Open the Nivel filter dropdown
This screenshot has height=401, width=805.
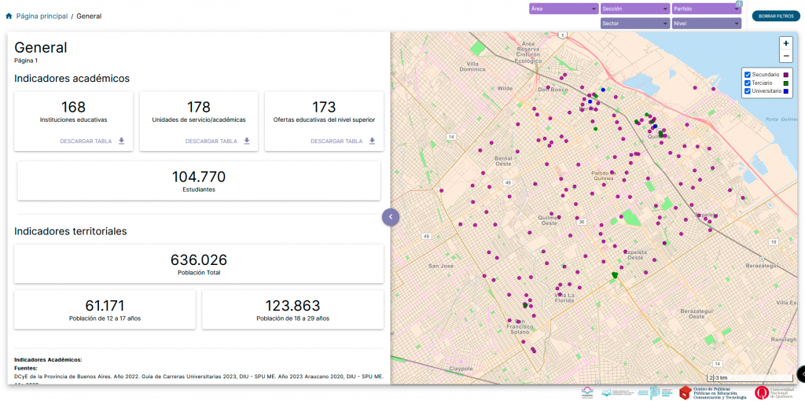tap(706, 24)
